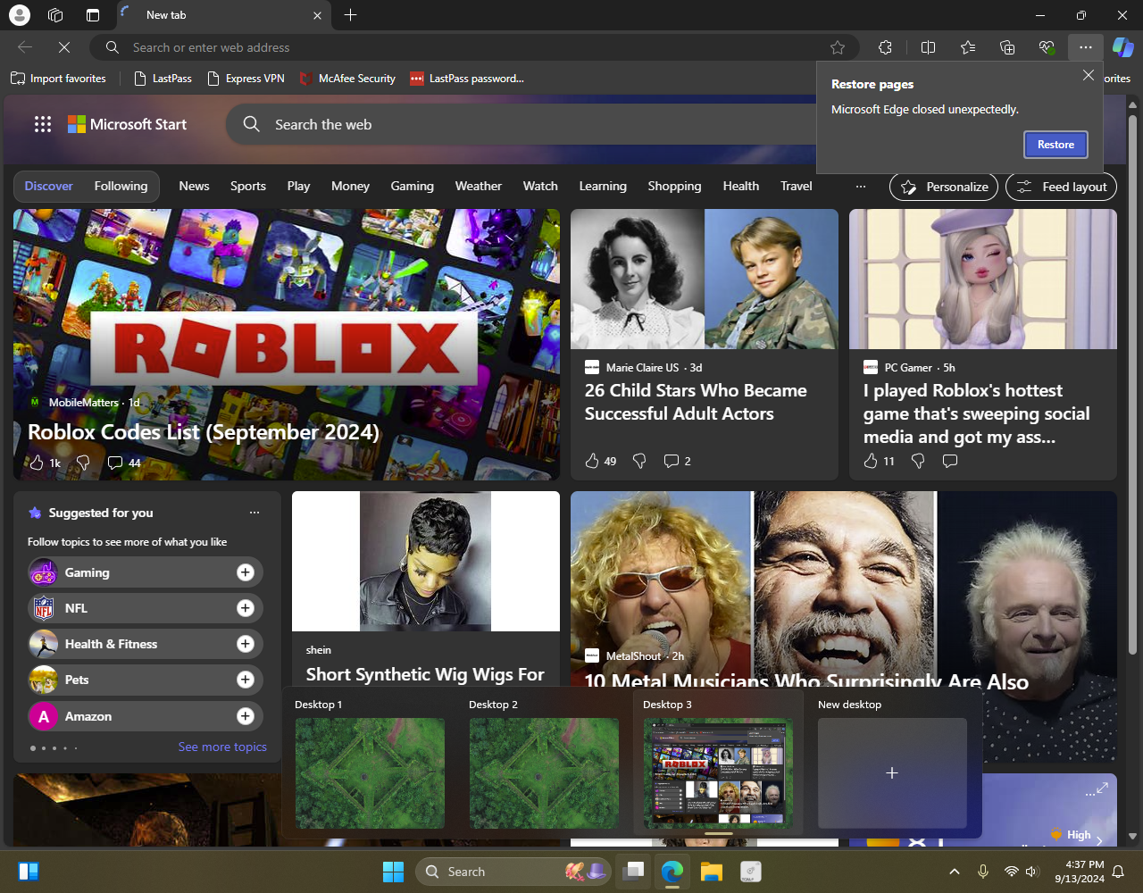Dismiss the Restore pages popup

1088,76
